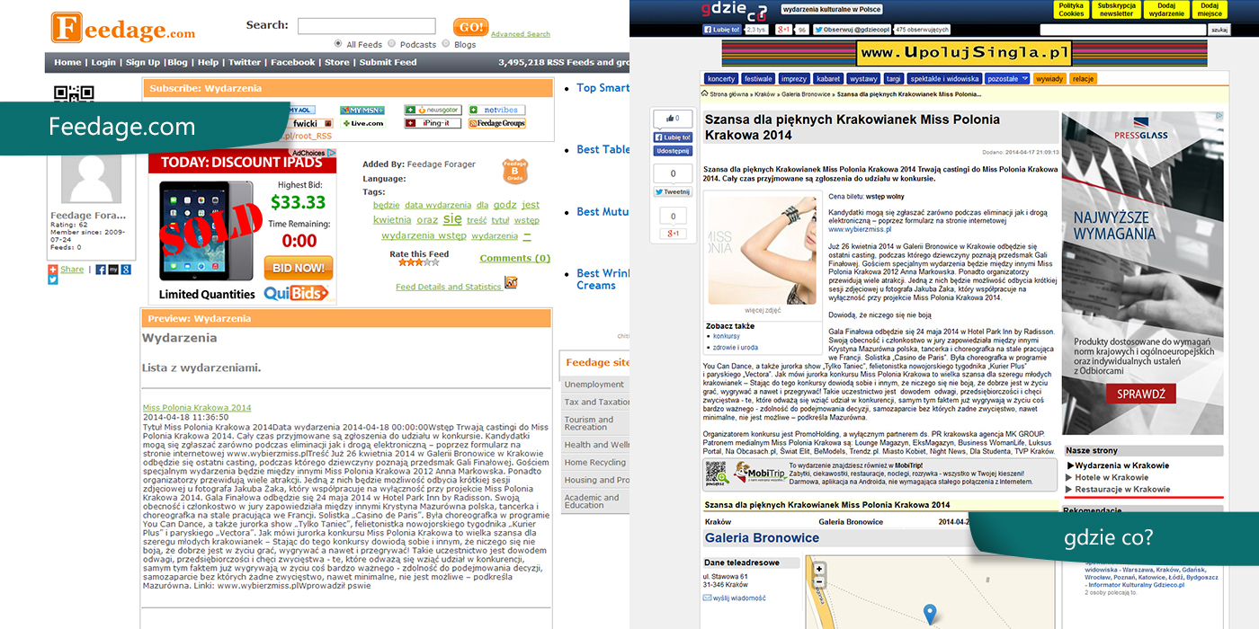
Task: Open the kabaret category tab
Action: pyautogui.click(x=829, y=79)
